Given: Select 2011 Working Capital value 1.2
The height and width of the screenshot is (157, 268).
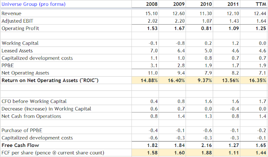Looking at the screenshot, I should tap(235, 43).
